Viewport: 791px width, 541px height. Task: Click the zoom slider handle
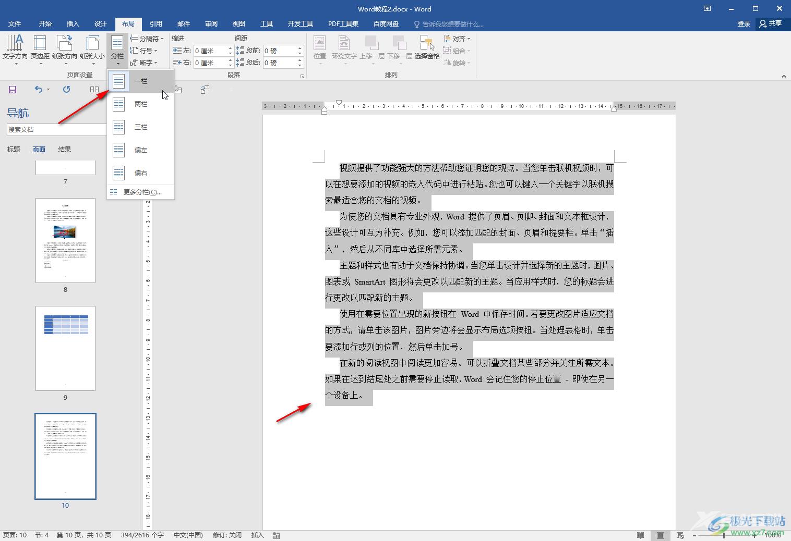[724, 535]
